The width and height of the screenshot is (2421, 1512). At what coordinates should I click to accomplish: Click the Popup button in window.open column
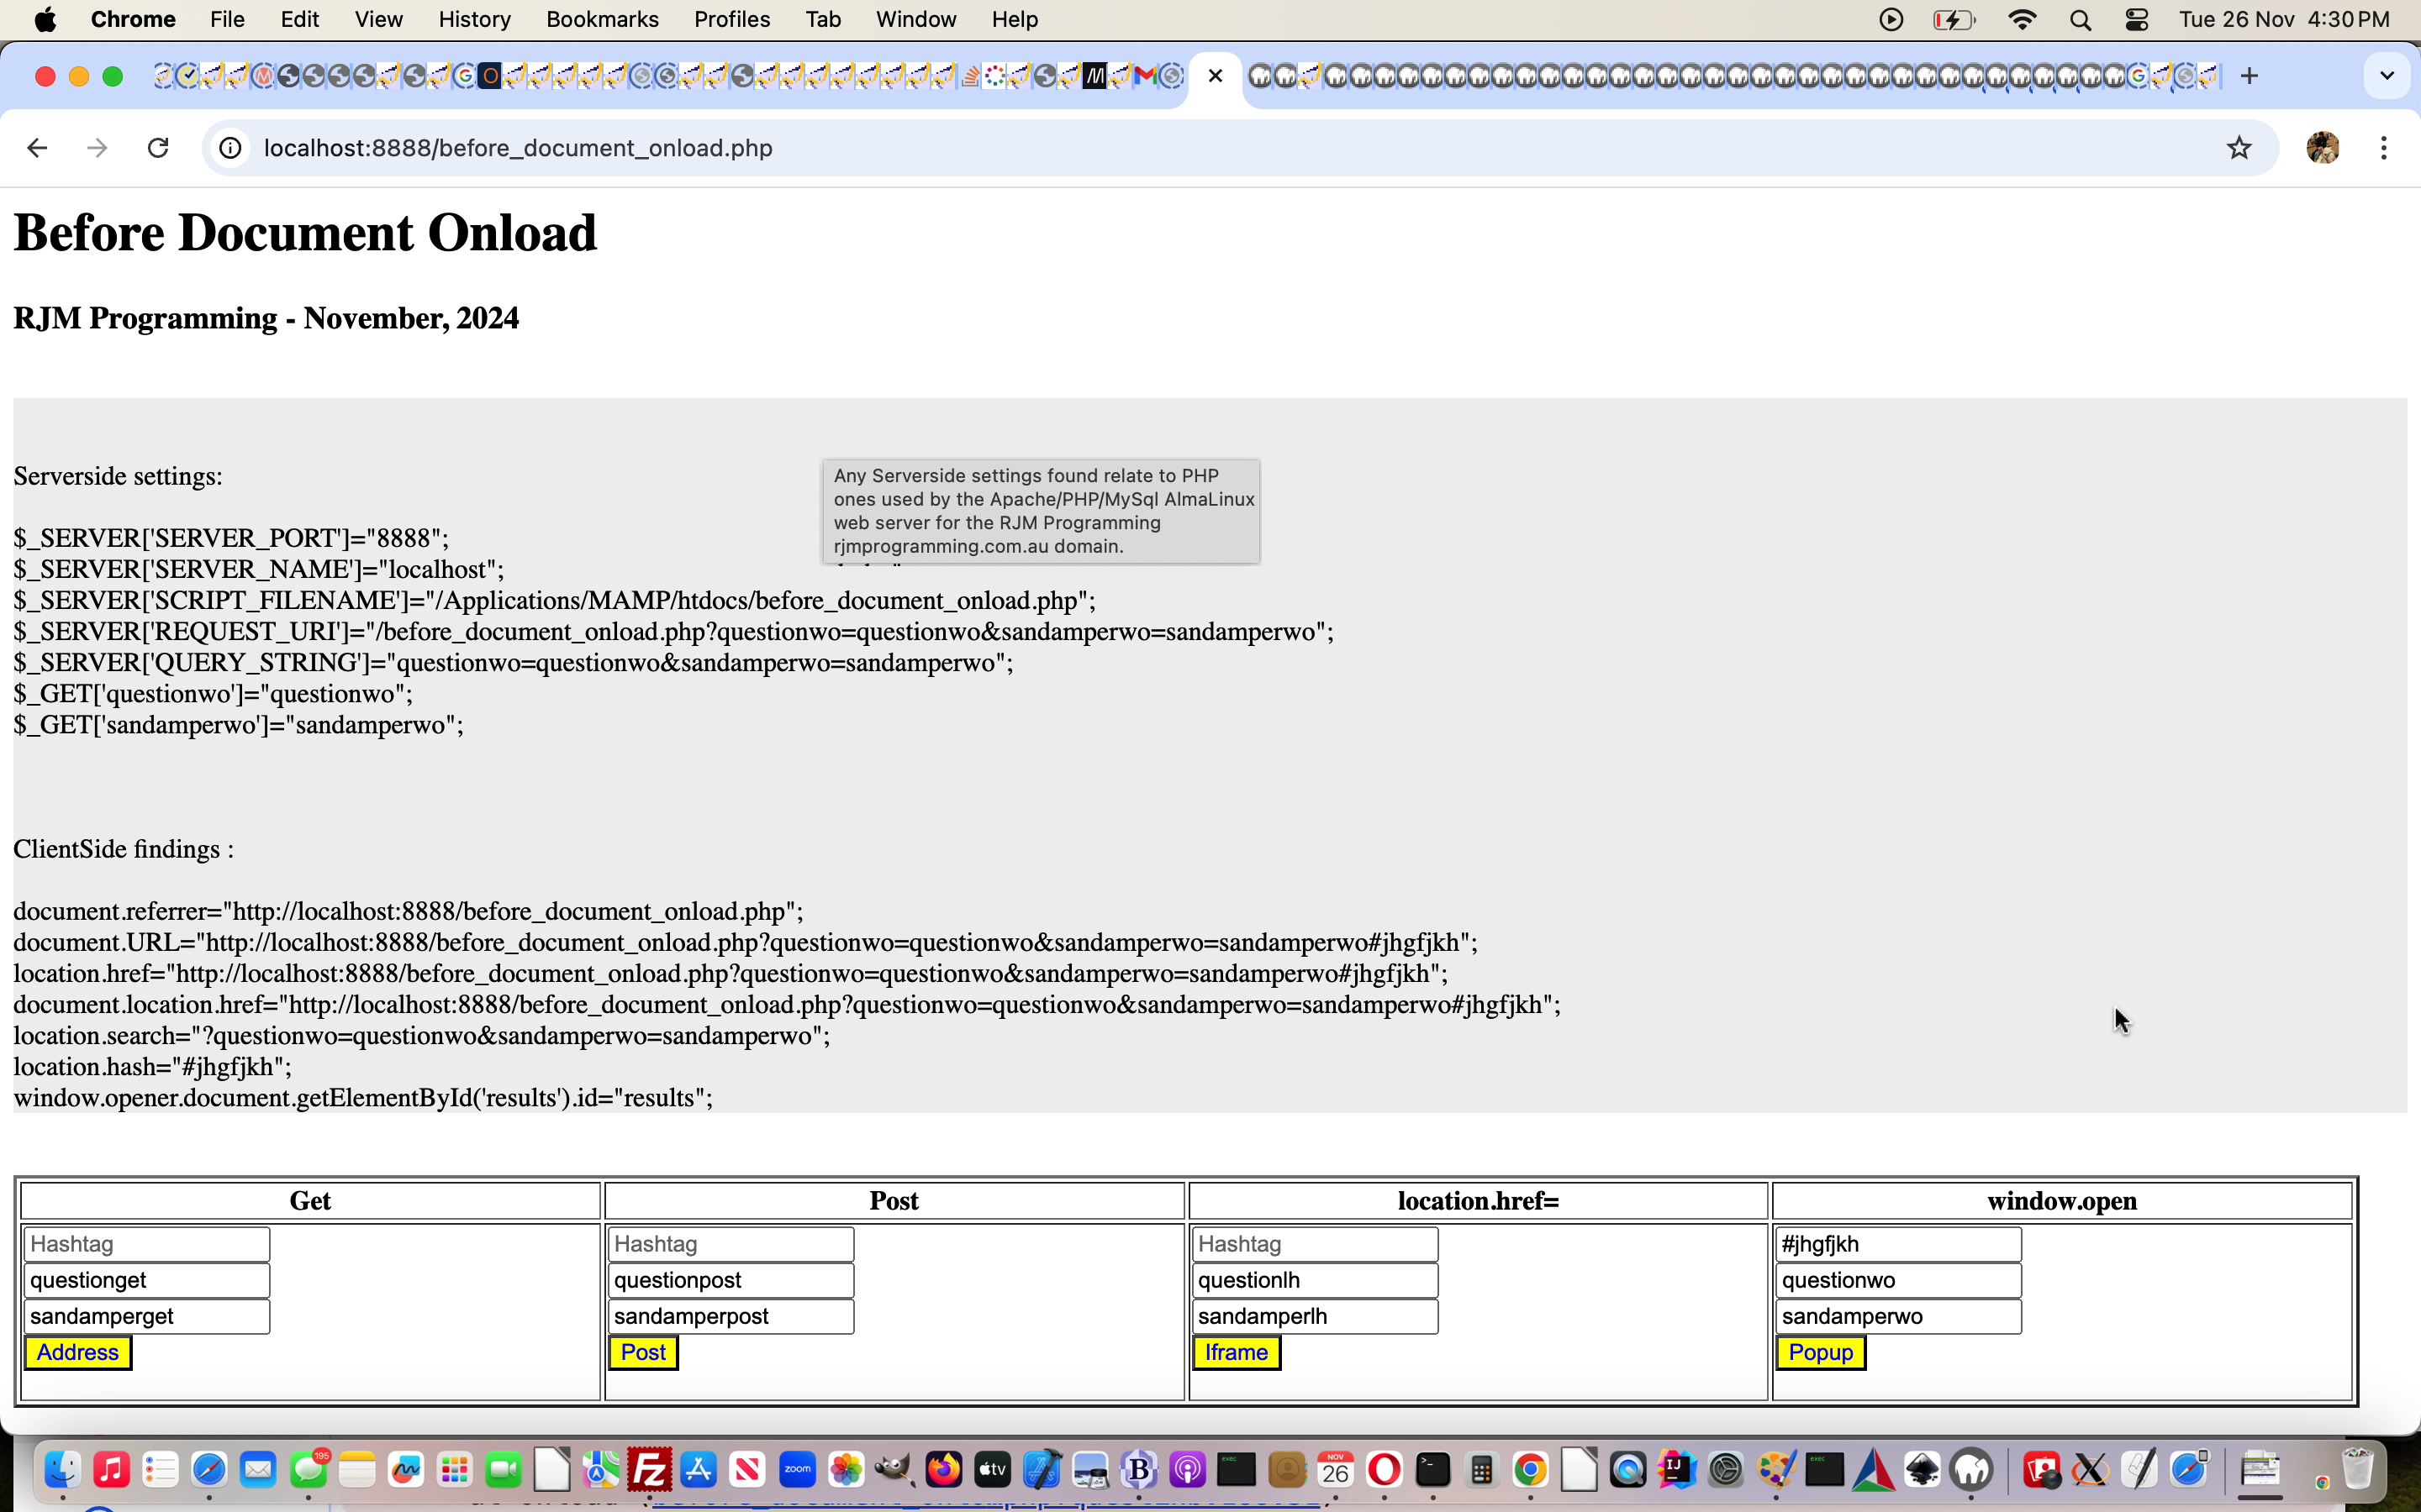point(1820,1350)
